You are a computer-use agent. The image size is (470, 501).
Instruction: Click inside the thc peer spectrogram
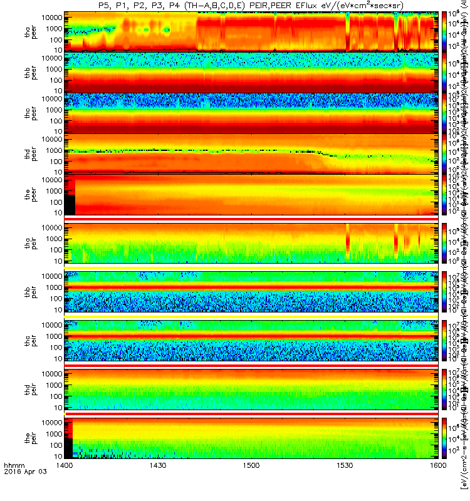tap(251, 113)
